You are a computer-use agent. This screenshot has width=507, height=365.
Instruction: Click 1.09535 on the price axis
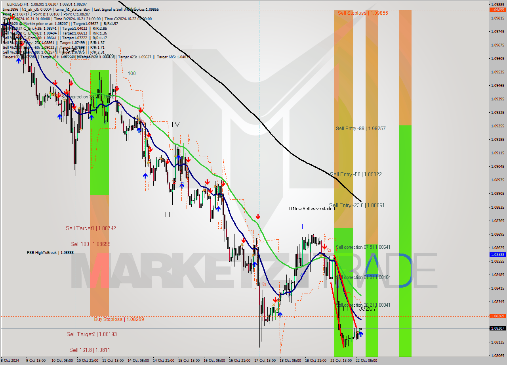pyautogui.click(x=497, y=72)
